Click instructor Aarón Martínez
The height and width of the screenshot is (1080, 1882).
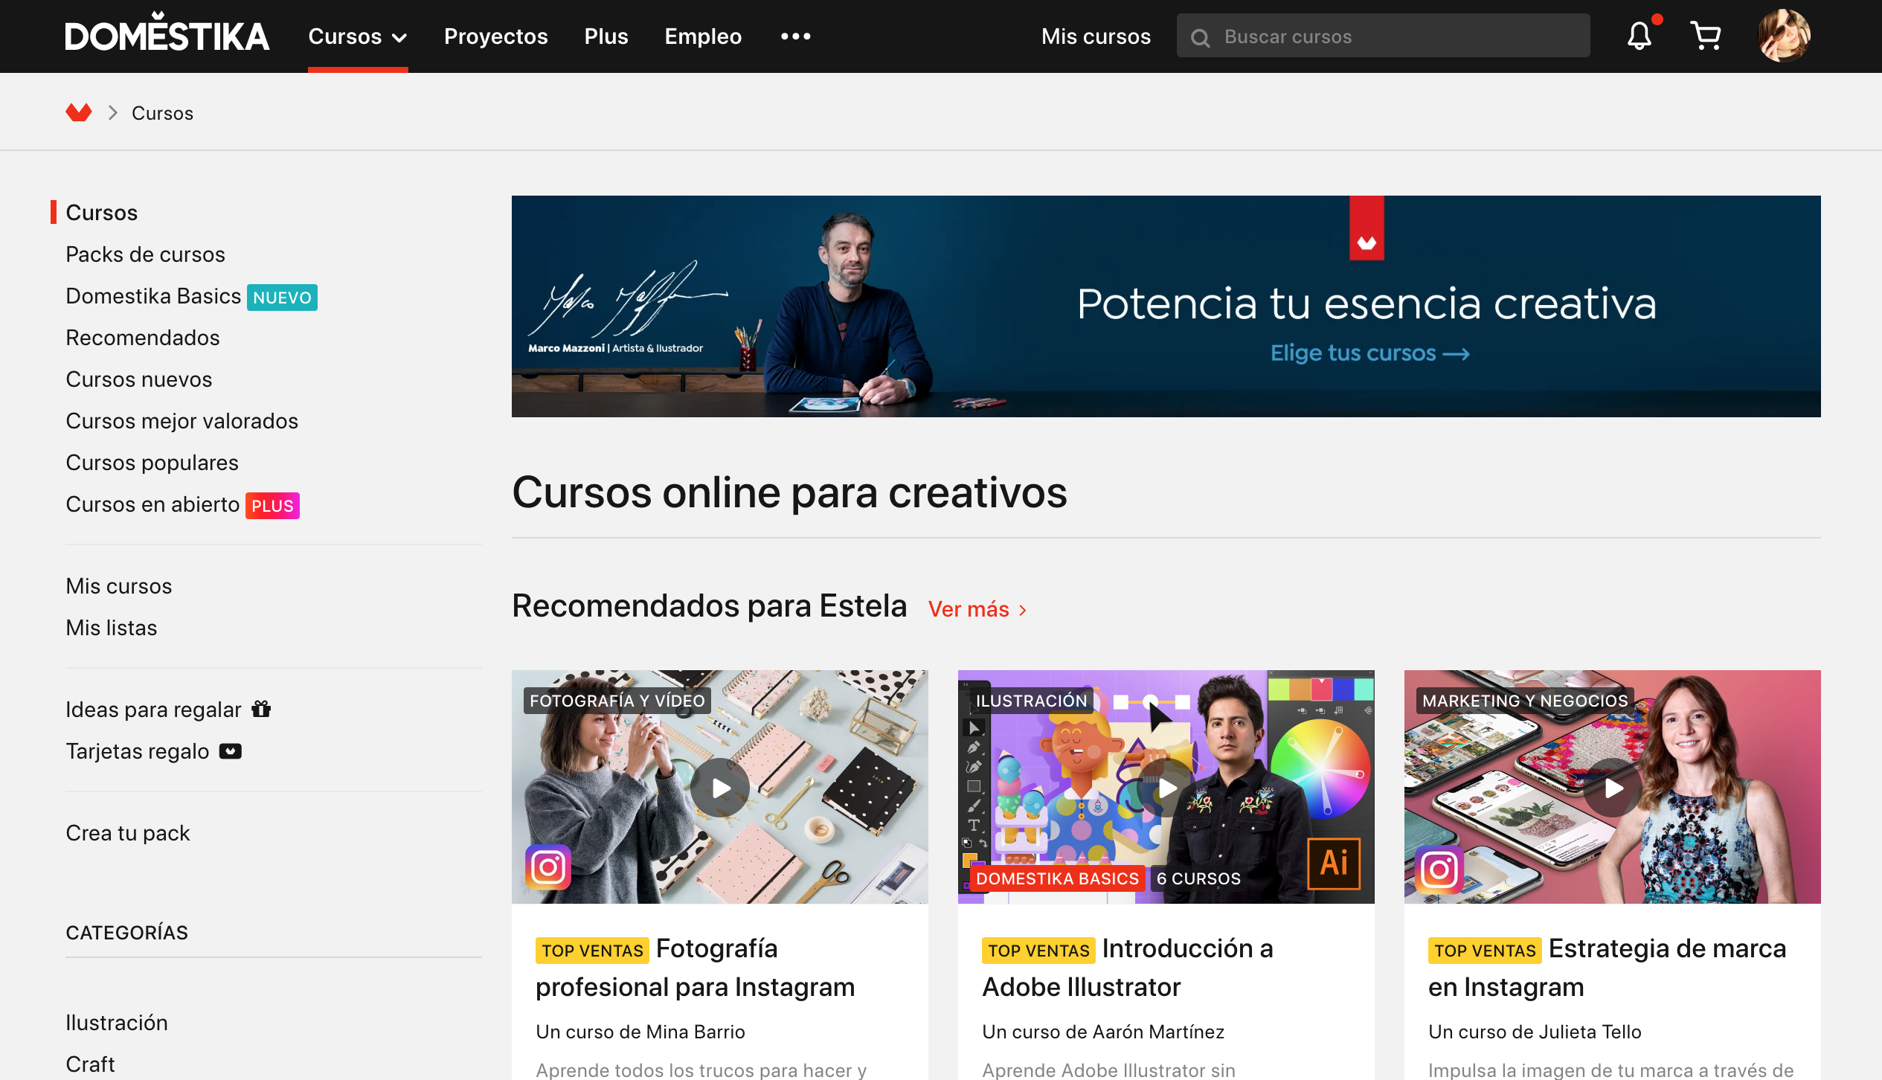click(1158, 1032)
